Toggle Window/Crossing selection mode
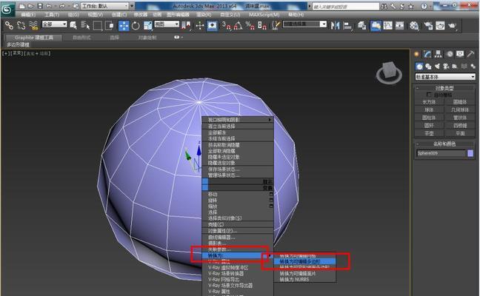 click(110, 25)
